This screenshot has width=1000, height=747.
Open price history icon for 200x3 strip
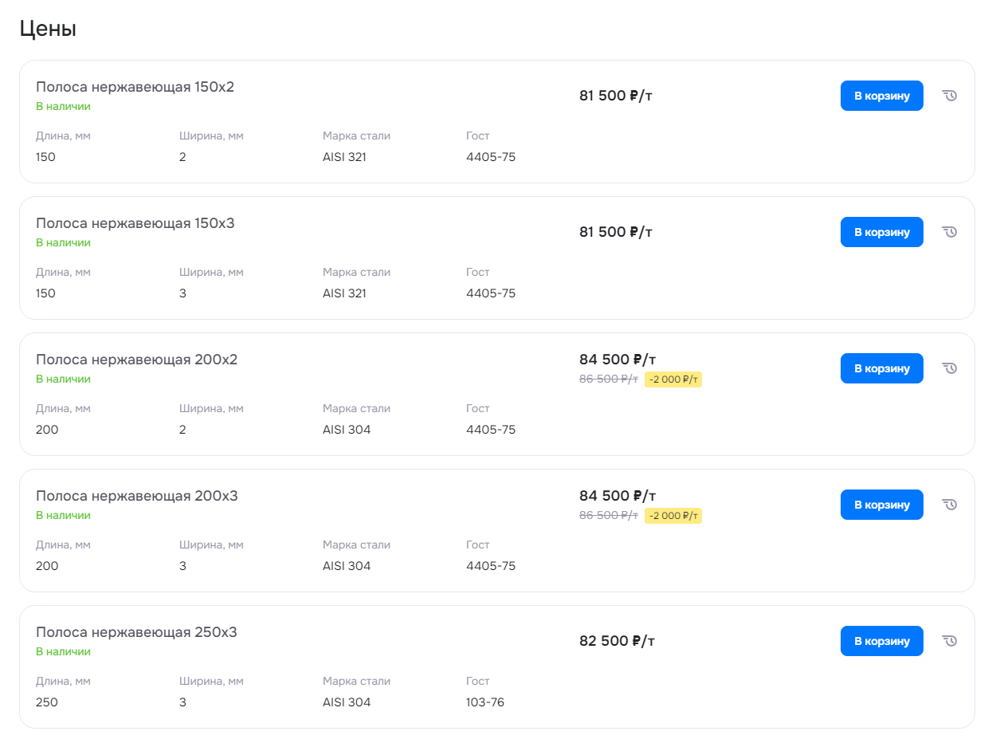[949, 505]
